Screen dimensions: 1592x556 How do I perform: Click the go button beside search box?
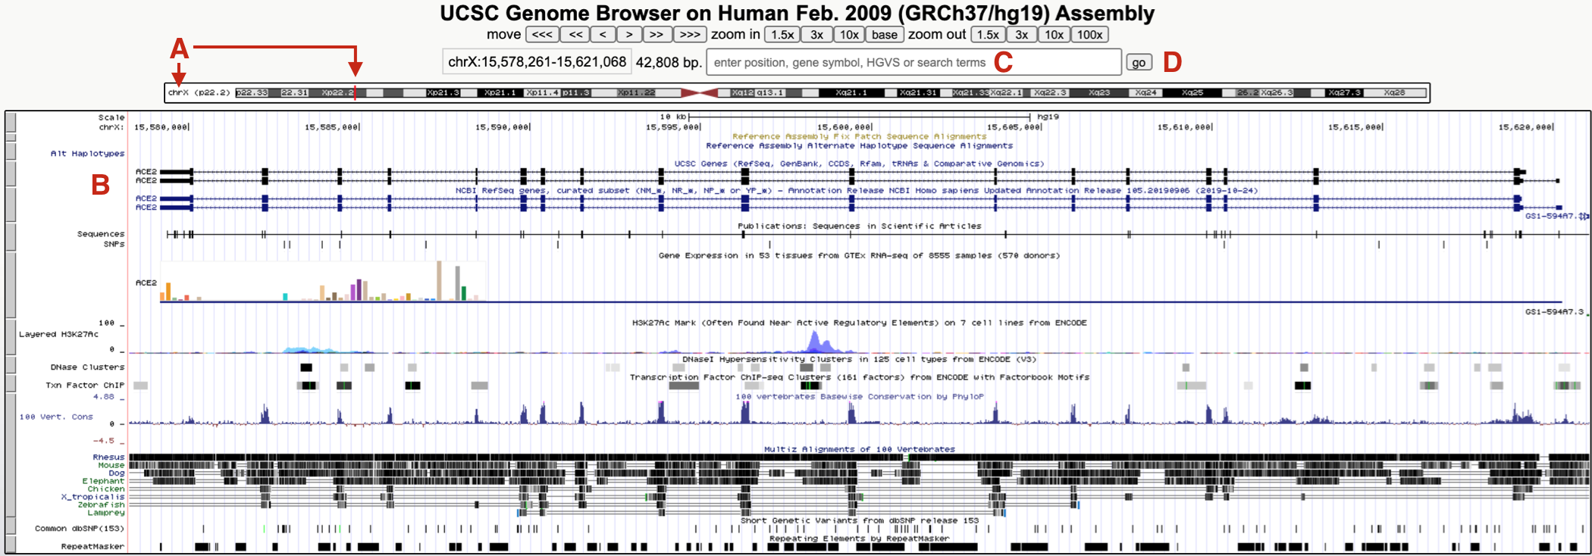point(1139,63)
